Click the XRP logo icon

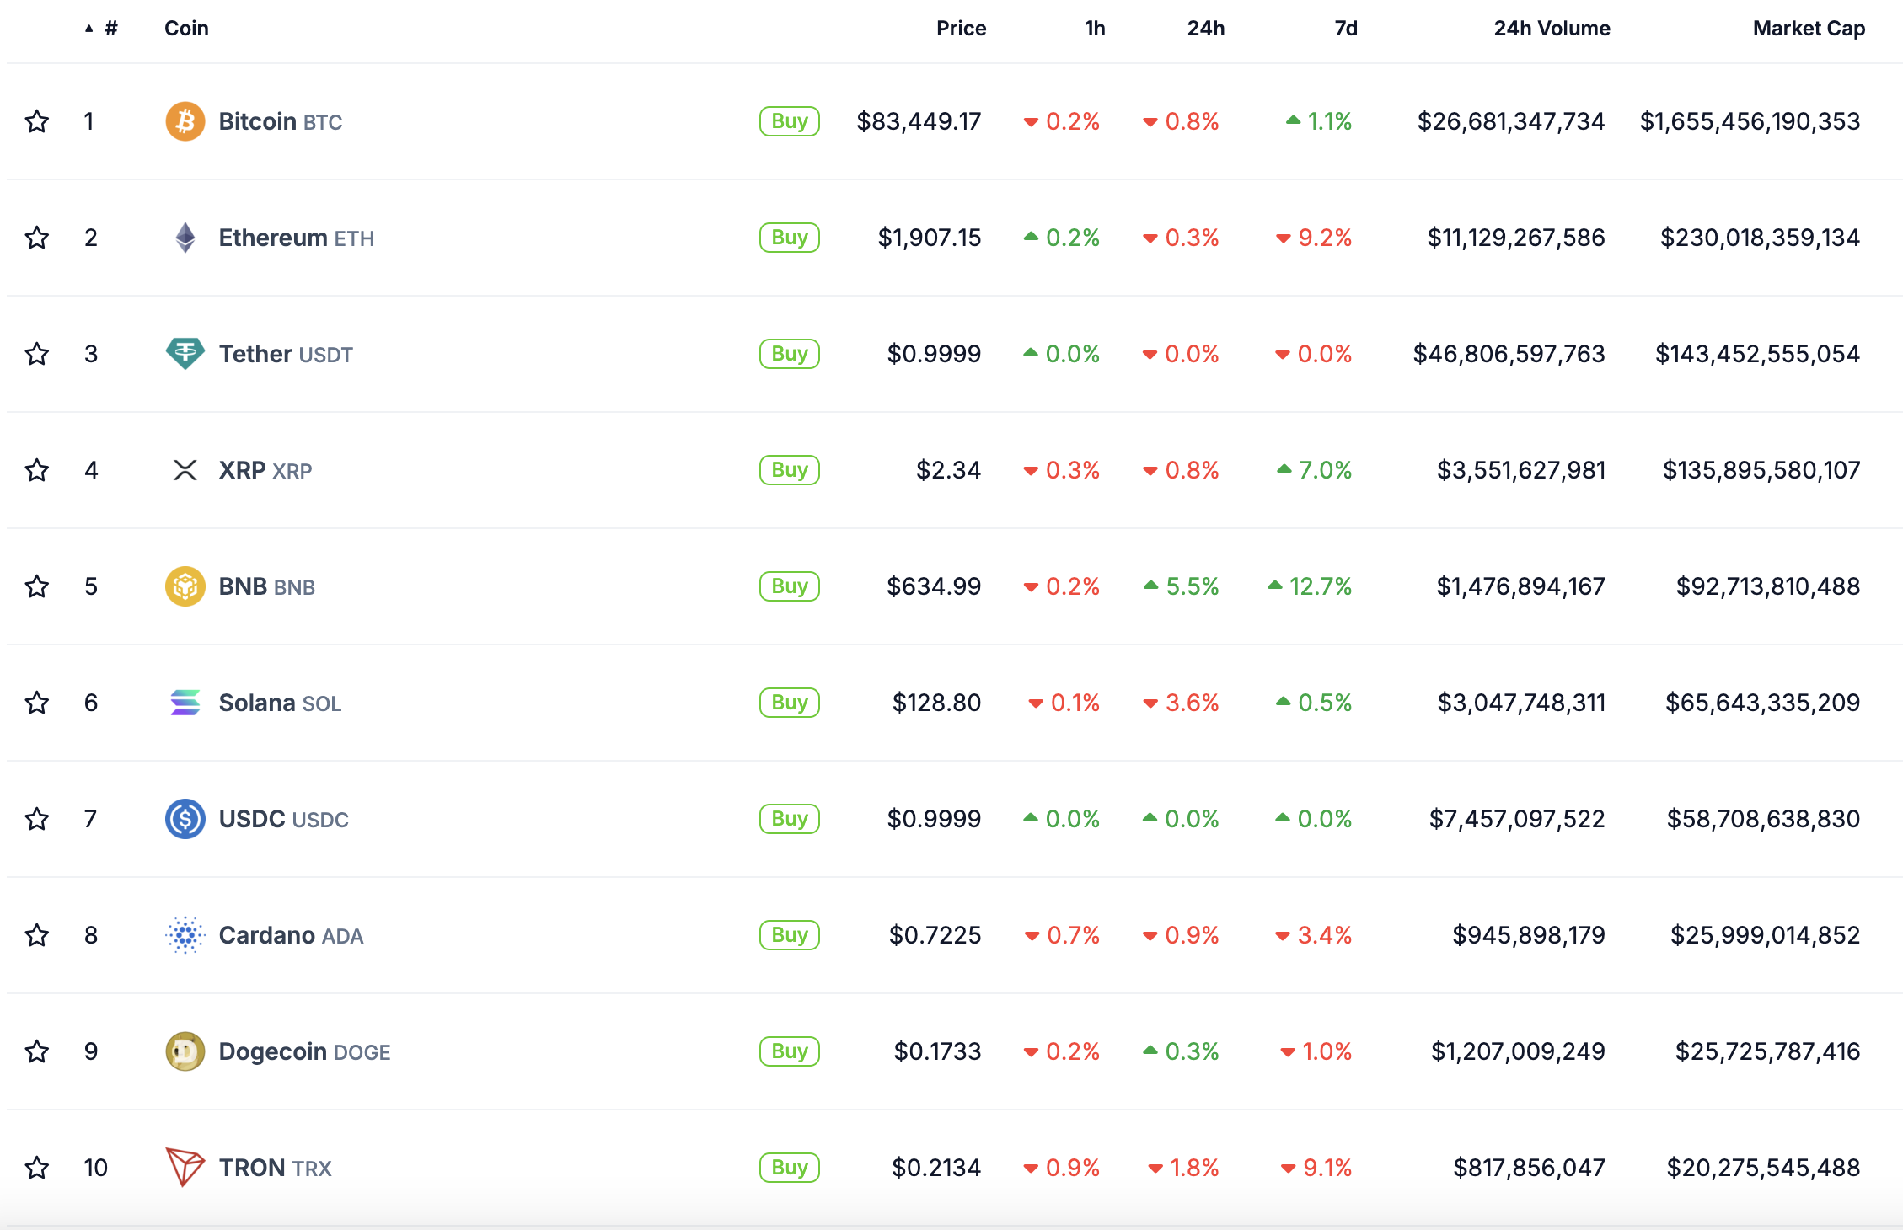click(x=185, y=470)
